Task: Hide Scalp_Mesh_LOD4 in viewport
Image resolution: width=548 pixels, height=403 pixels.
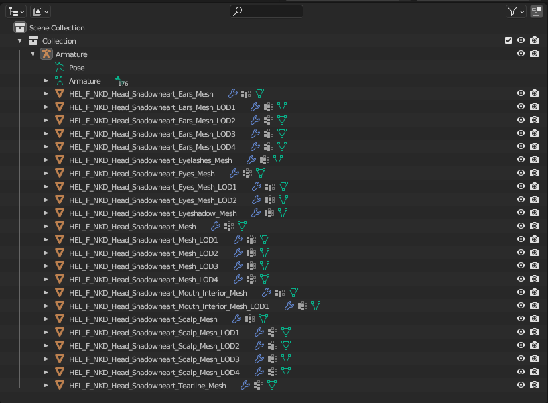Action: (521, 372)
